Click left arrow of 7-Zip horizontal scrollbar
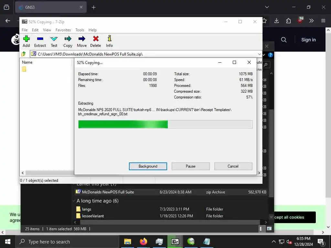 [x=23, y=173]
